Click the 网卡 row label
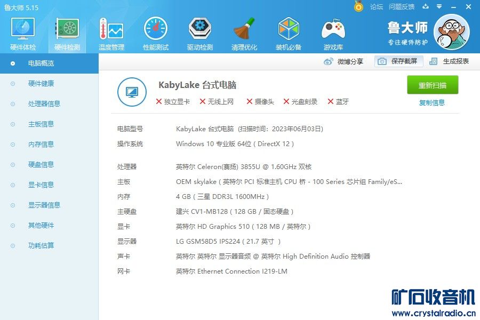This screenshot has width=480, height=320. [x=124, y=271]
